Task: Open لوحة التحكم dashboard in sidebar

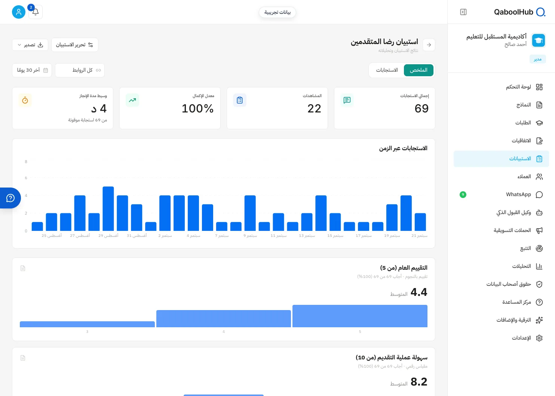Action: coord(501,87)
